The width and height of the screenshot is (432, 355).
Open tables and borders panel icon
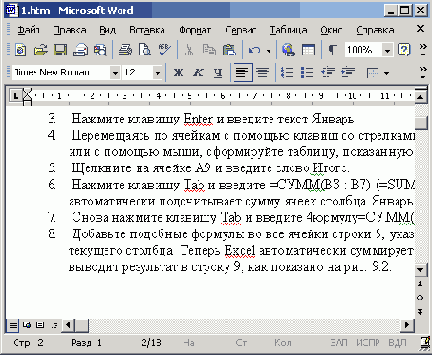pyautogui.click(x=309, y=50)
